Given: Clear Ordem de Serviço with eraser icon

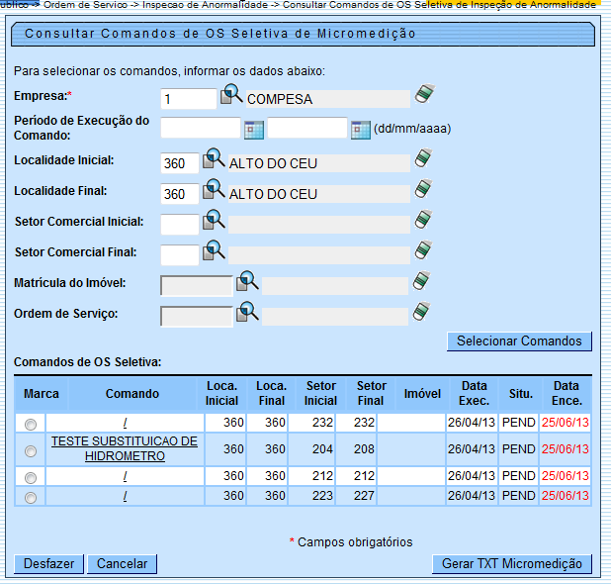Looking at the screenshot, I should 423,314.
